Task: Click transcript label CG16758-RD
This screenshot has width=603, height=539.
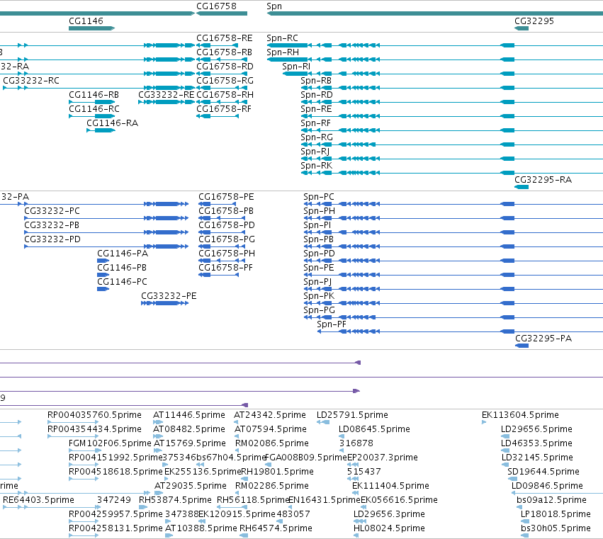Action: point(225,67)
